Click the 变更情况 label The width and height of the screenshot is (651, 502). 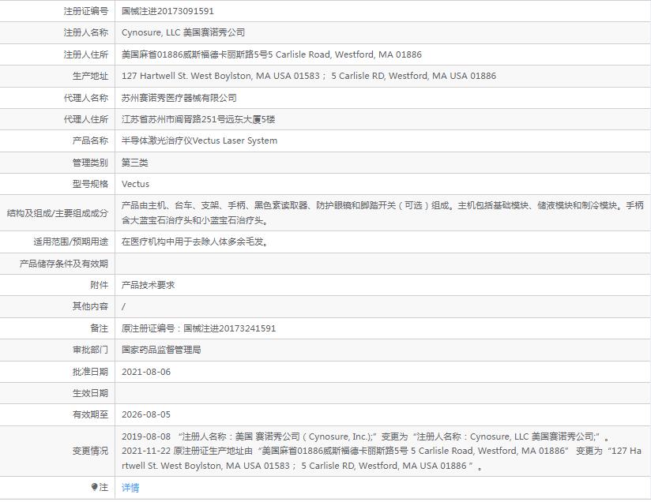91,451
